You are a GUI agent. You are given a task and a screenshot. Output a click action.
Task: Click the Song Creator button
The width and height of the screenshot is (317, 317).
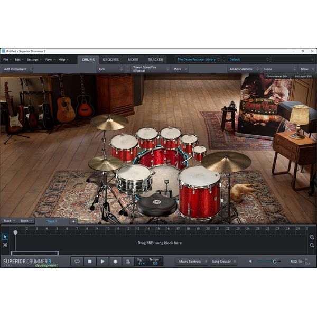tap(223, 262)
